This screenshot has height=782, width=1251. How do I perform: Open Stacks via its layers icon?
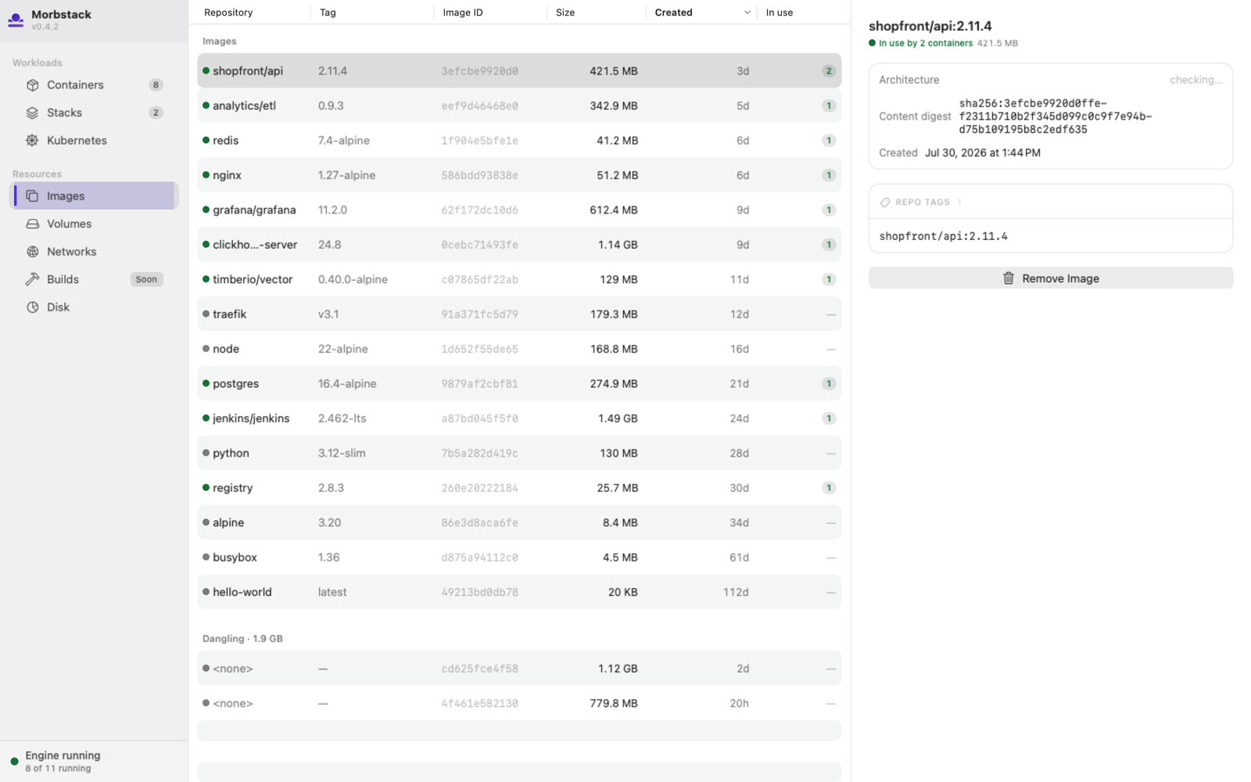click(x=32, y=113)
